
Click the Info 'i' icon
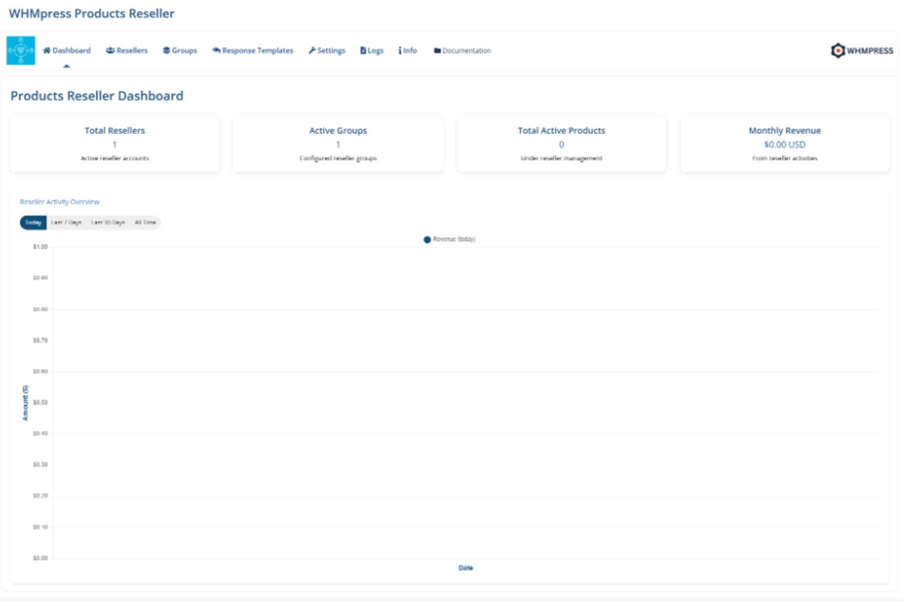400,50
